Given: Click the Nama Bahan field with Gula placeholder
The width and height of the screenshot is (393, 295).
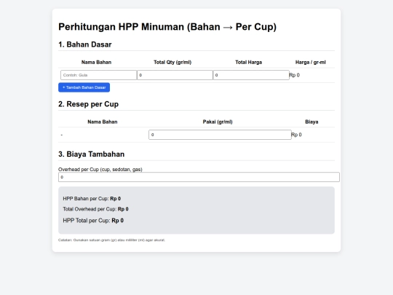Looking at the screenshot, I should 98,75.
